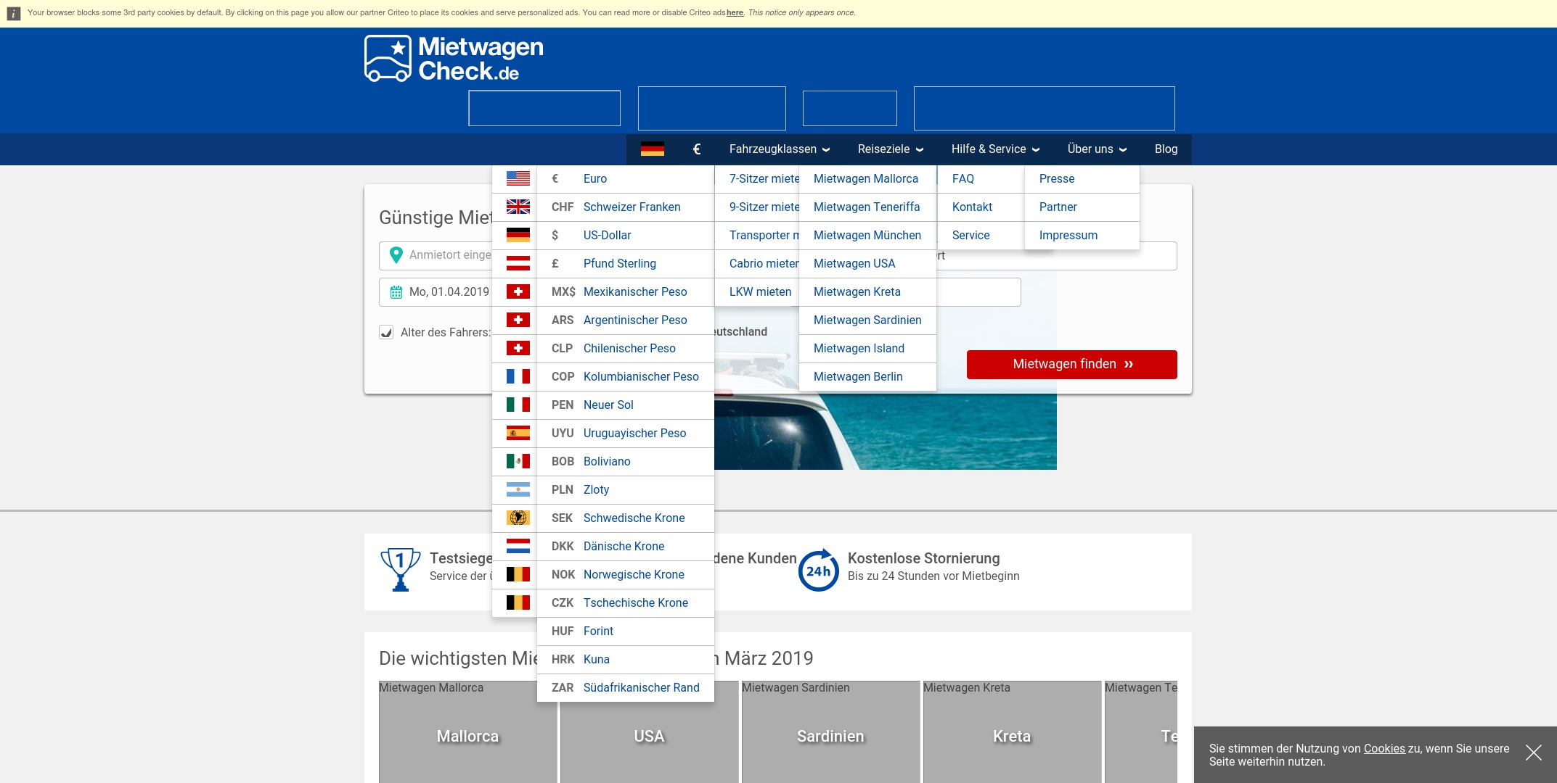
Task: Click the MietwagenCheck.de logo
Action: pos(454,58)
